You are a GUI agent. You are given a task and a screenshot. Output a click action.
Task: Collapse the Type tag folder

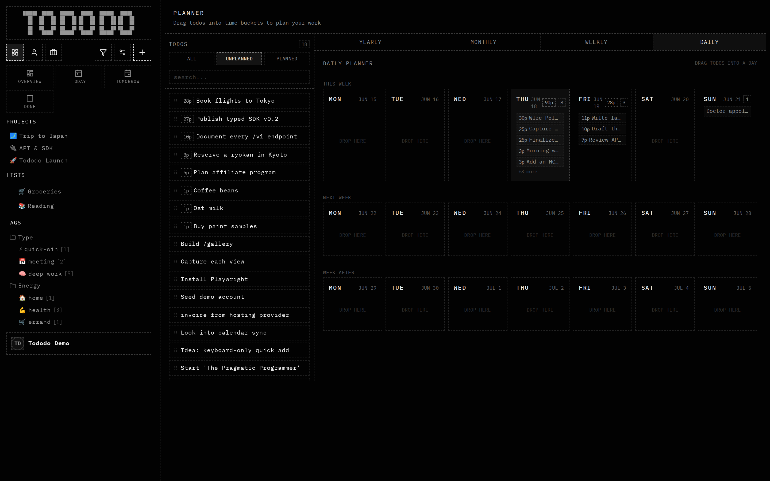tap(21, 237)
